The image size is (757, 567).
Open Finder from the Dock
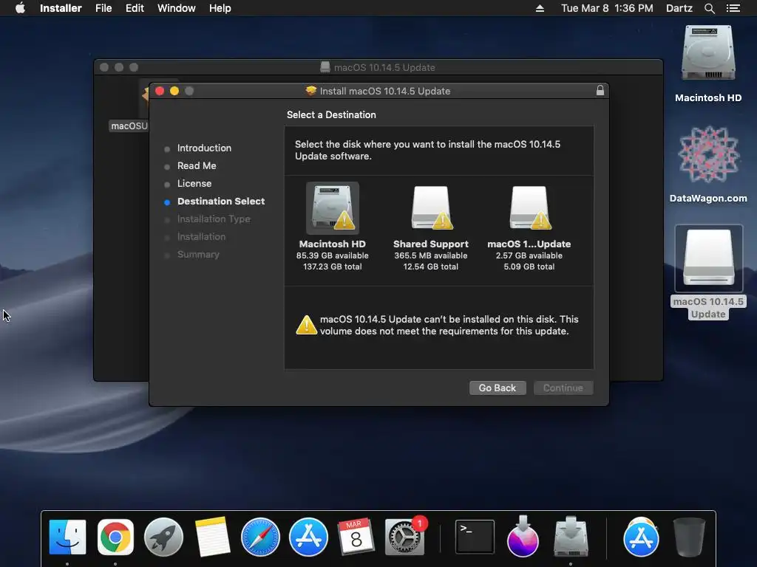[x=67, y=537]
